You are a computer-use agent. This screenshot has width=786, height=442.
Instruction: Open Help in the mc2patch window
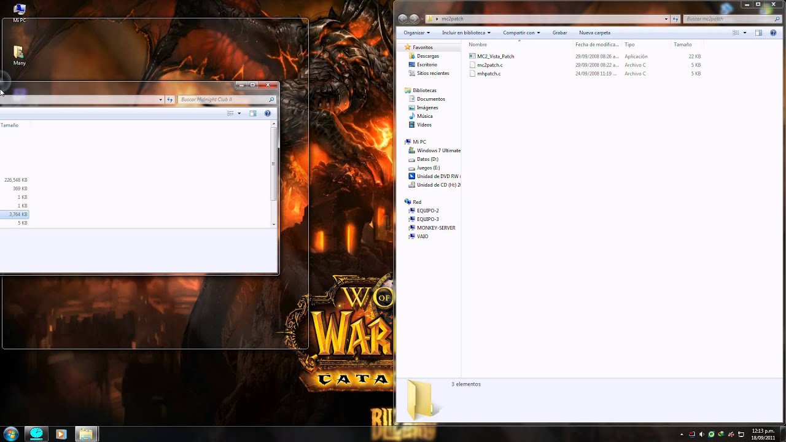coord(774,33)
